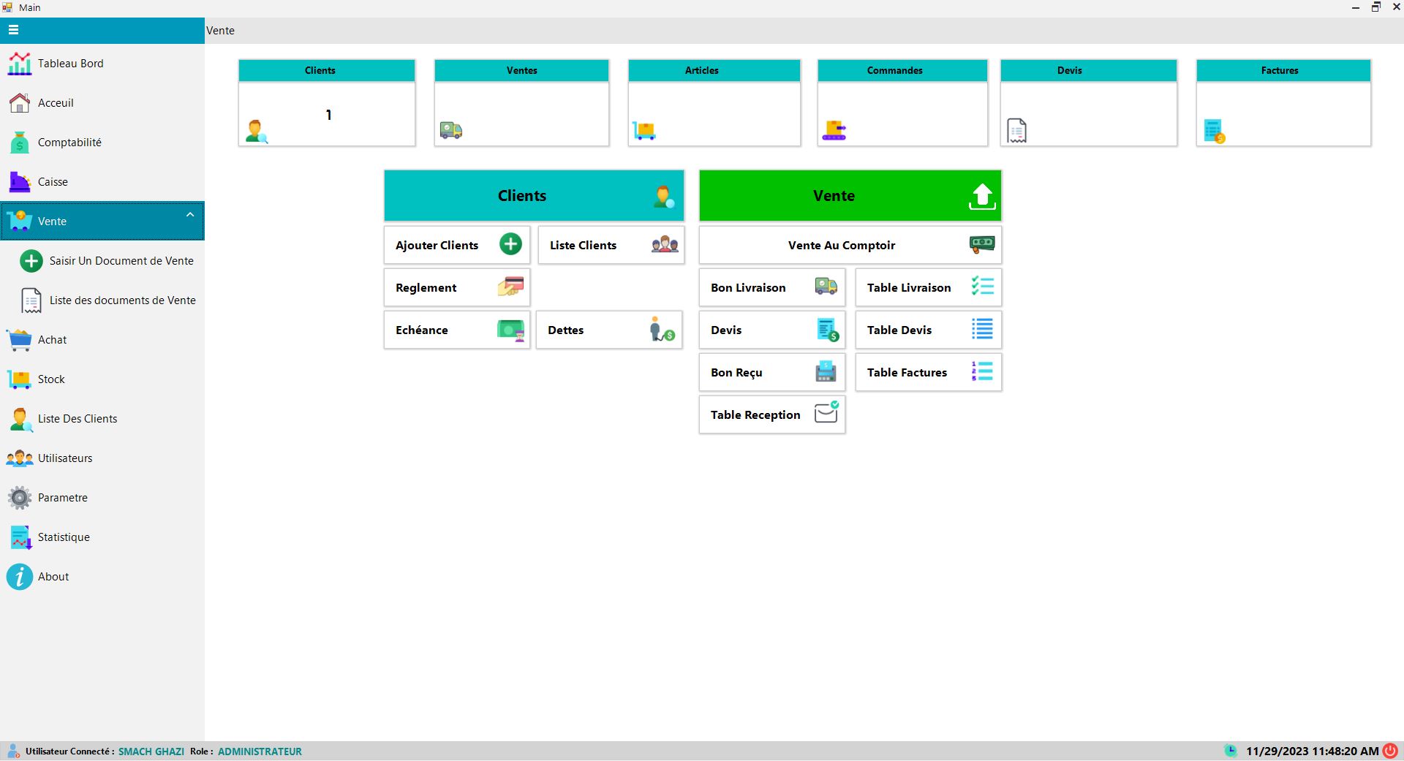Click the Utilisateurs people icon

19,458
